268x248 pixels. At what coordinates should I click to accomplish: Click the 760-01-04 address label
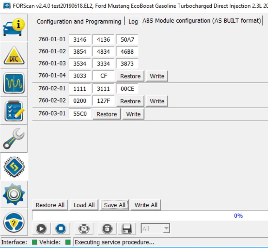click(52, 75)
